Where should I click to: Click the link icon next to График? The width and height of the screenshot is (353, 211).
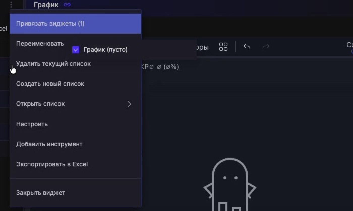pos(67,5)
